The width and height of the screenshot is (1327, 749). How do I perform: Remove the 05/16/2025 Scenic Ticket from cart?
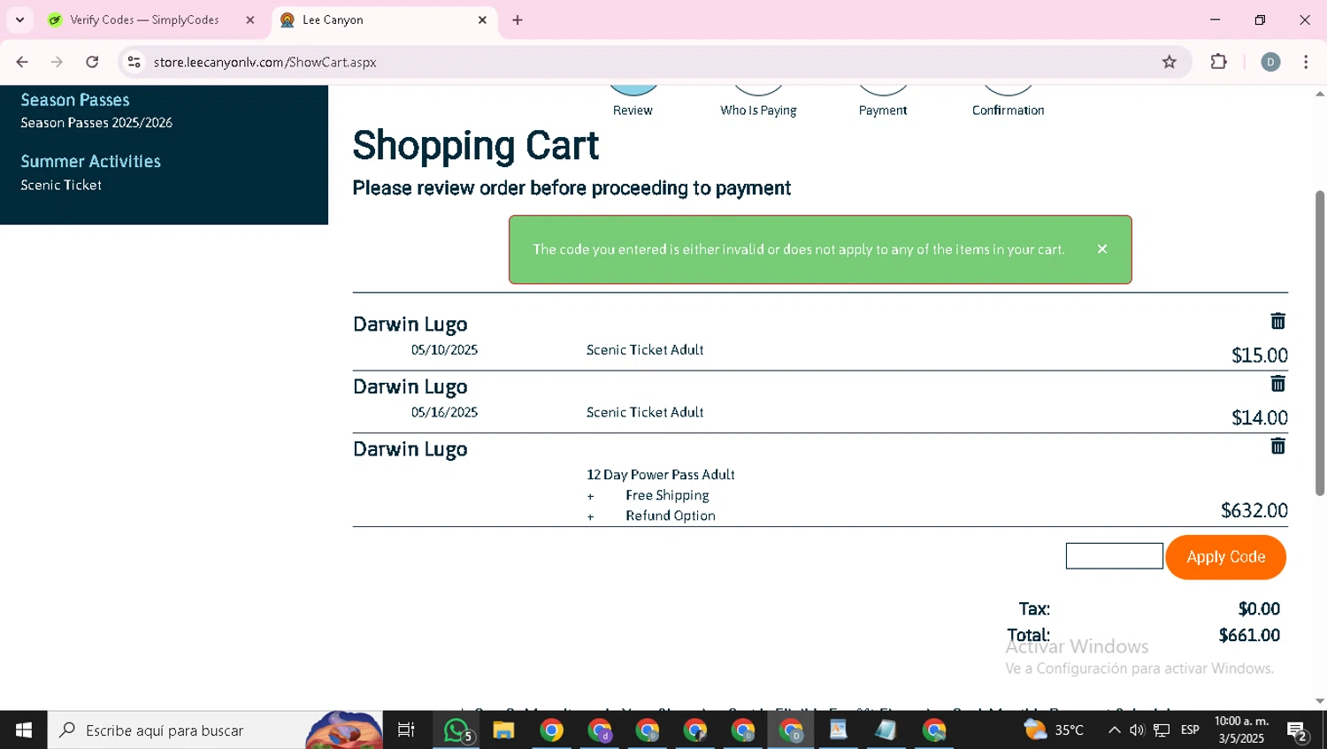1277,384
